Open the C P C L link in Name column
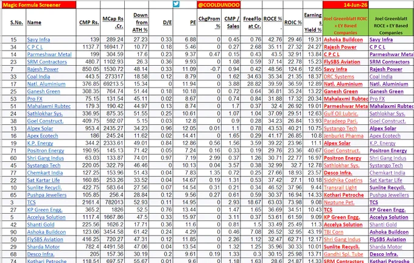414x263 pixels. [35, 47]
